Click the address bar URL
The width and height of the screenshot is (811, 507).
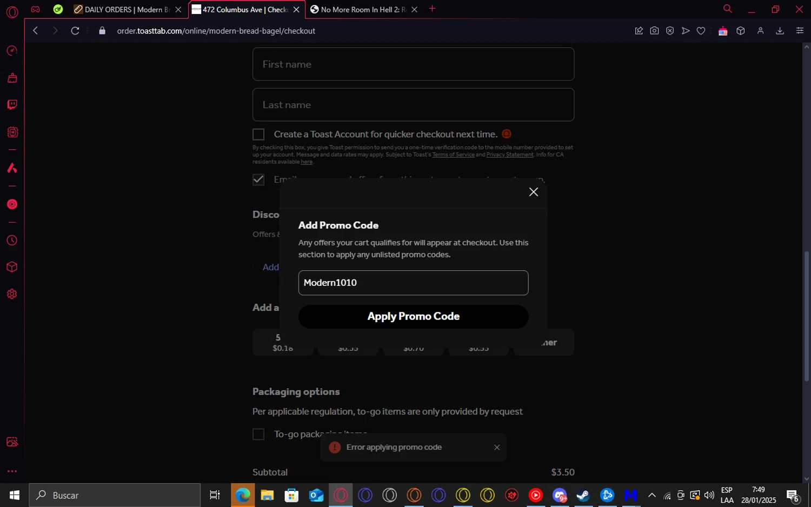point(216,31)
